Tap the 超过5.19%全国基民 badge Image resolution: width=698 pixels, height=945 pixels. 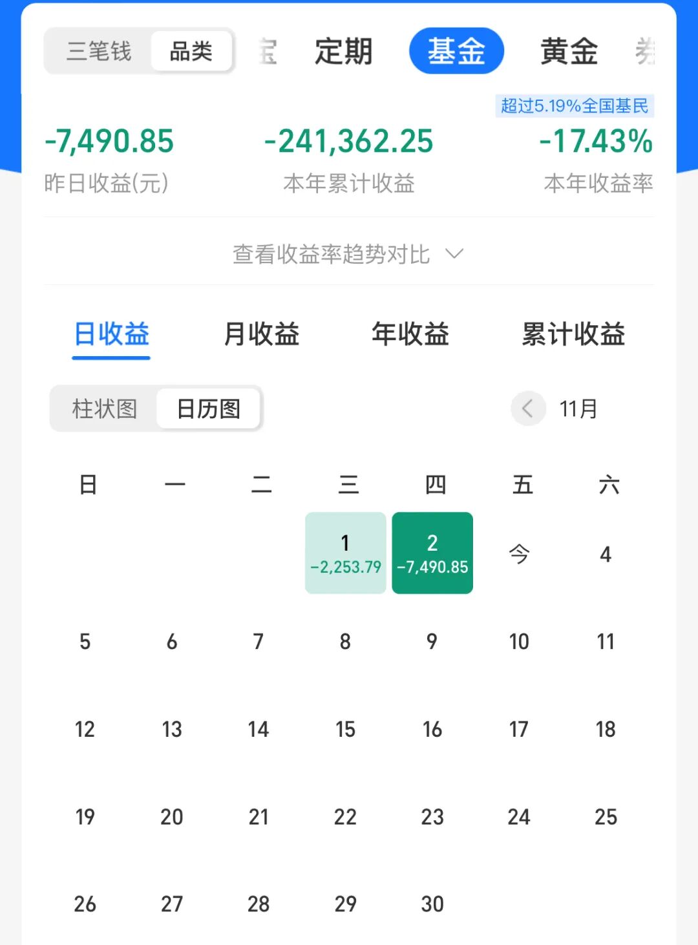coord(575,106)
